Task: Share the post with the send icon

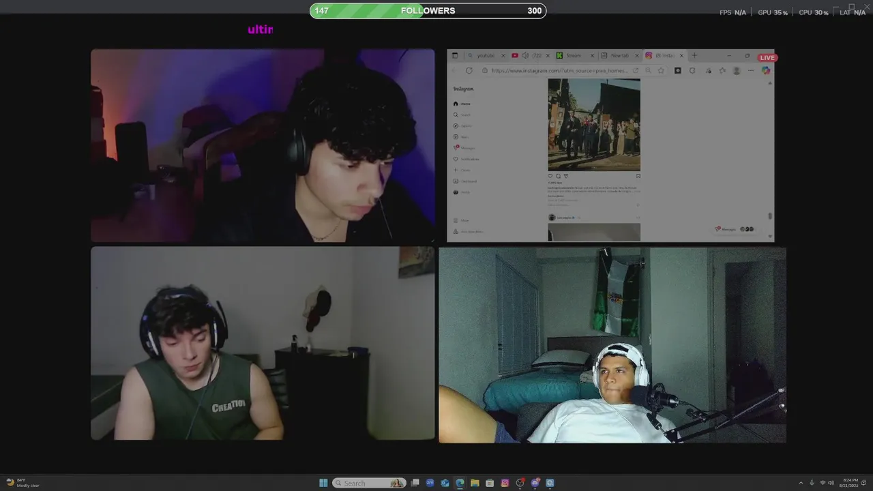Action: pyautogui.click(x=565, y=176)
